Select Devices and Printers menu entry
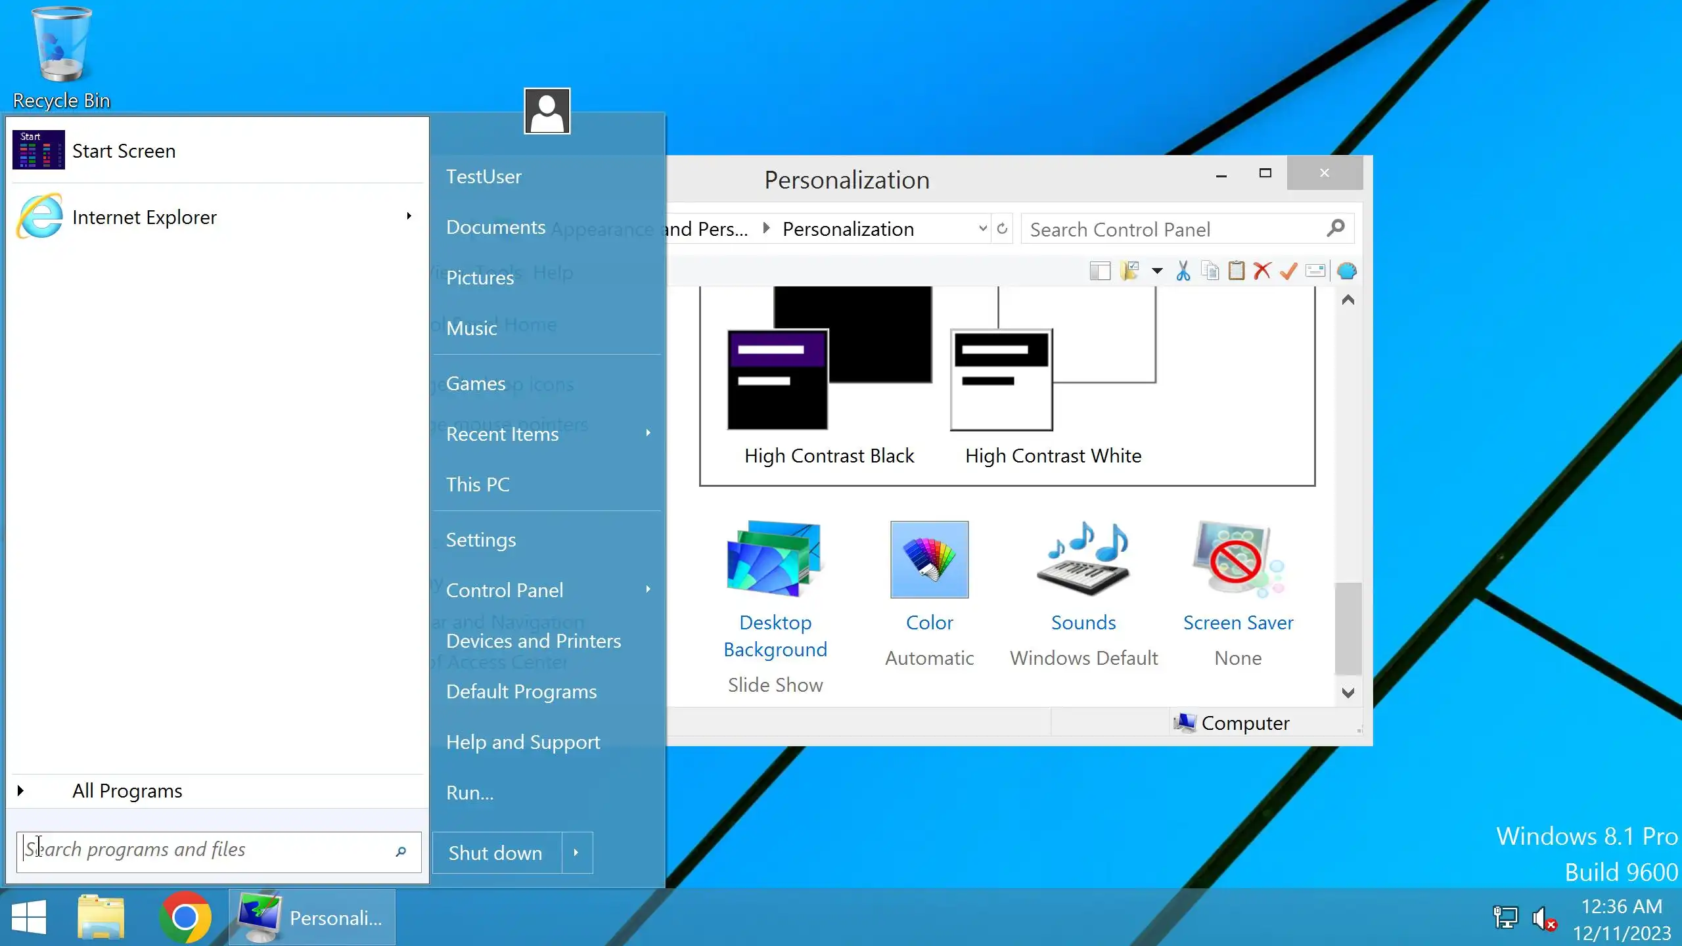Viewport: 1682px width, 946px height. point(533,641)
